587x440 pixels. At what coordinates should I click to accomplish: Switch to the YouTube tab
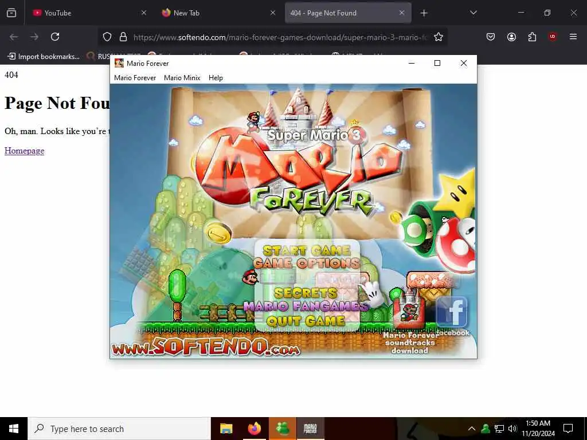coord(90,13)
